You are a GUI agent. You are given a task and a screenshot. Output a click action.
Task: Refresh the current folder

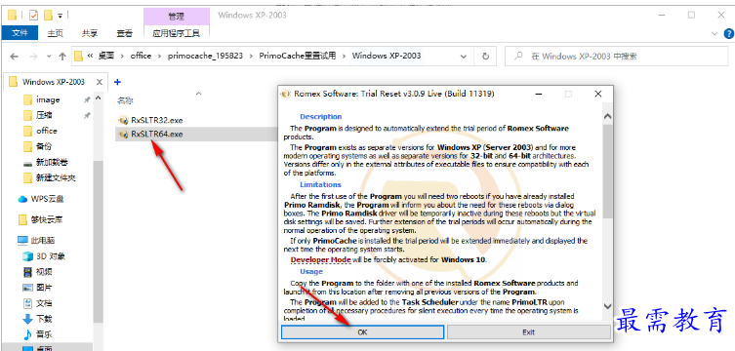[x=486, y=57]
